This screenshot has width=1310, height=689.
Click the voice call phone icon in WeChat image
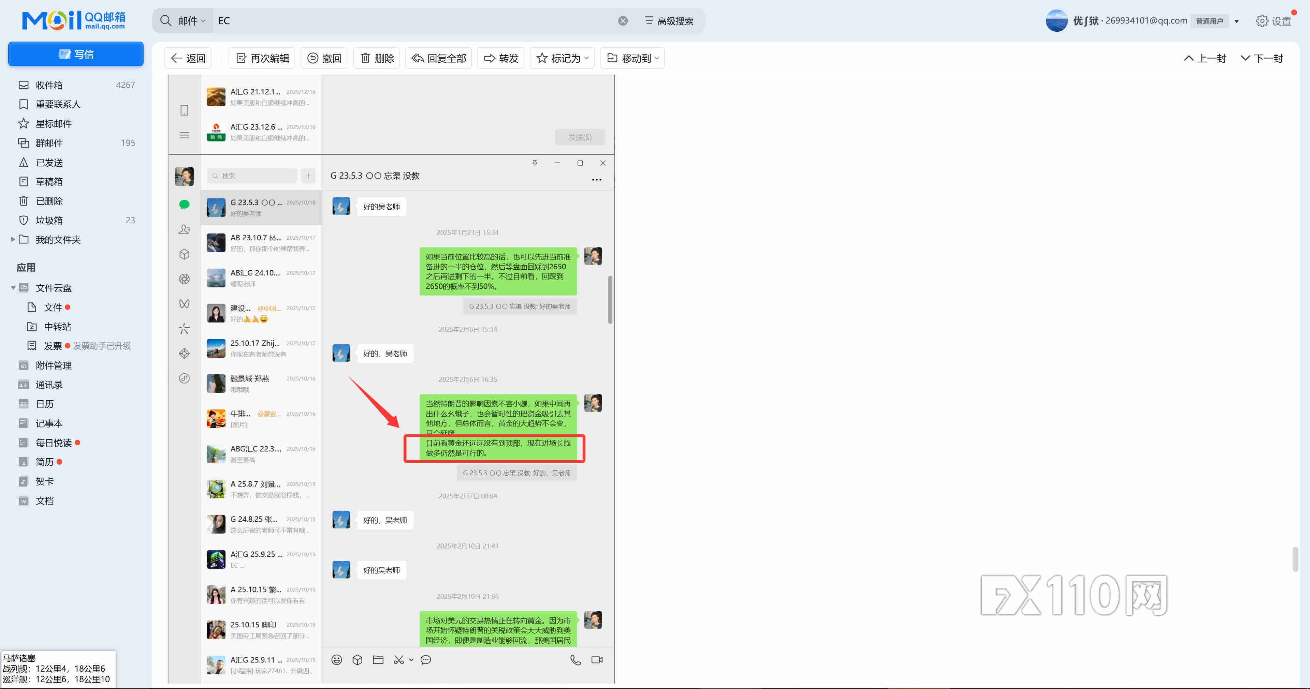(576, 660)
